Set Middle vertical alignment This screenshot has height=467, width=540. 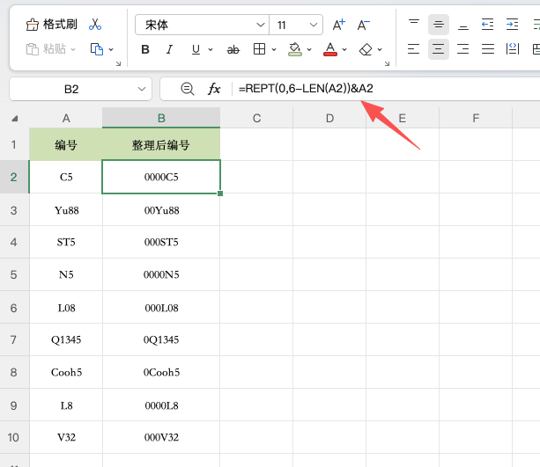[439, 25]
